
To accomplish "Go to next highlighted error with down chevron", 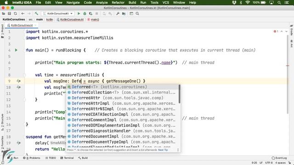I will point(286,32).
